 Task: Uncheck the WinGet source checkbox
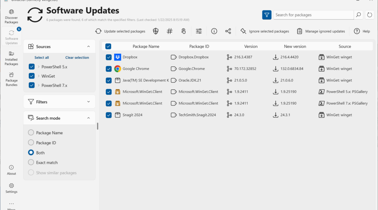[x=32, y=76]
